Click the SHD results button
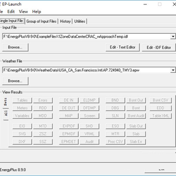This screenshot has width=176, height=176. [x=89, y=126]
